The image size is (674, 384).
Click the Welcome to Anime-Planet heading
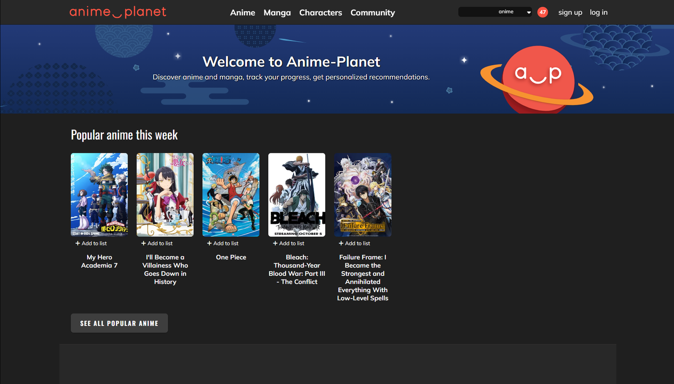click(x=291, y=62)
